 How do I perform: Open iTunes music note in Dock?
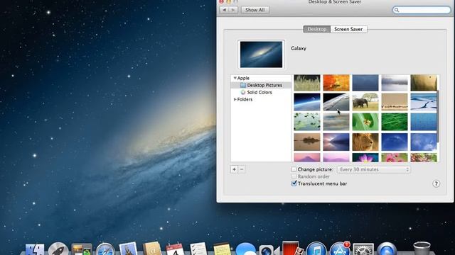click(316, 249)
